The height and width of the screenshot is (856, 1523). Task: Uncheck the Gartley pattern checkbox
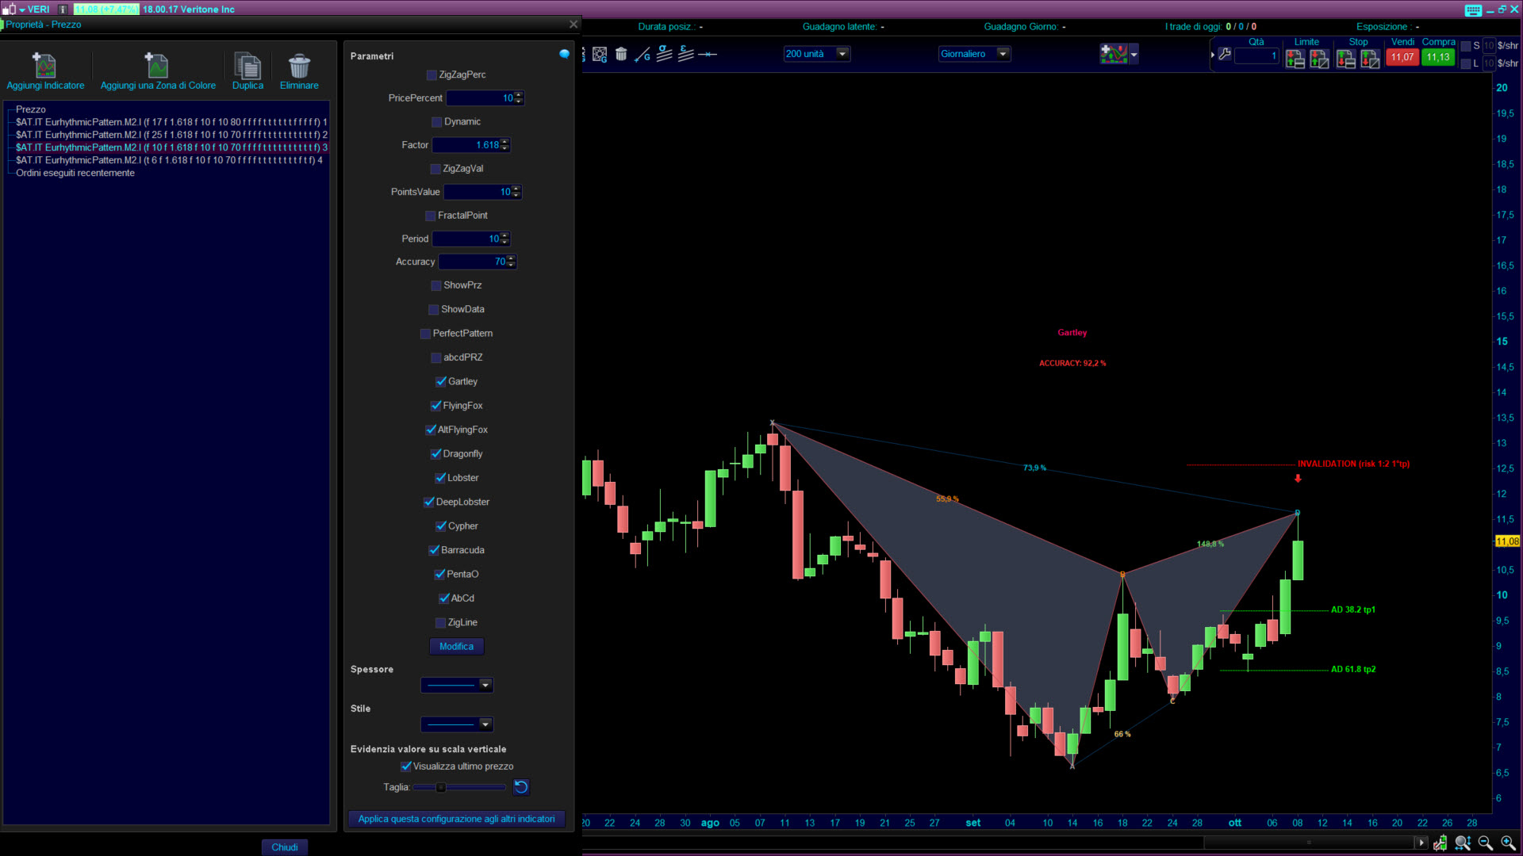[441, 381]
